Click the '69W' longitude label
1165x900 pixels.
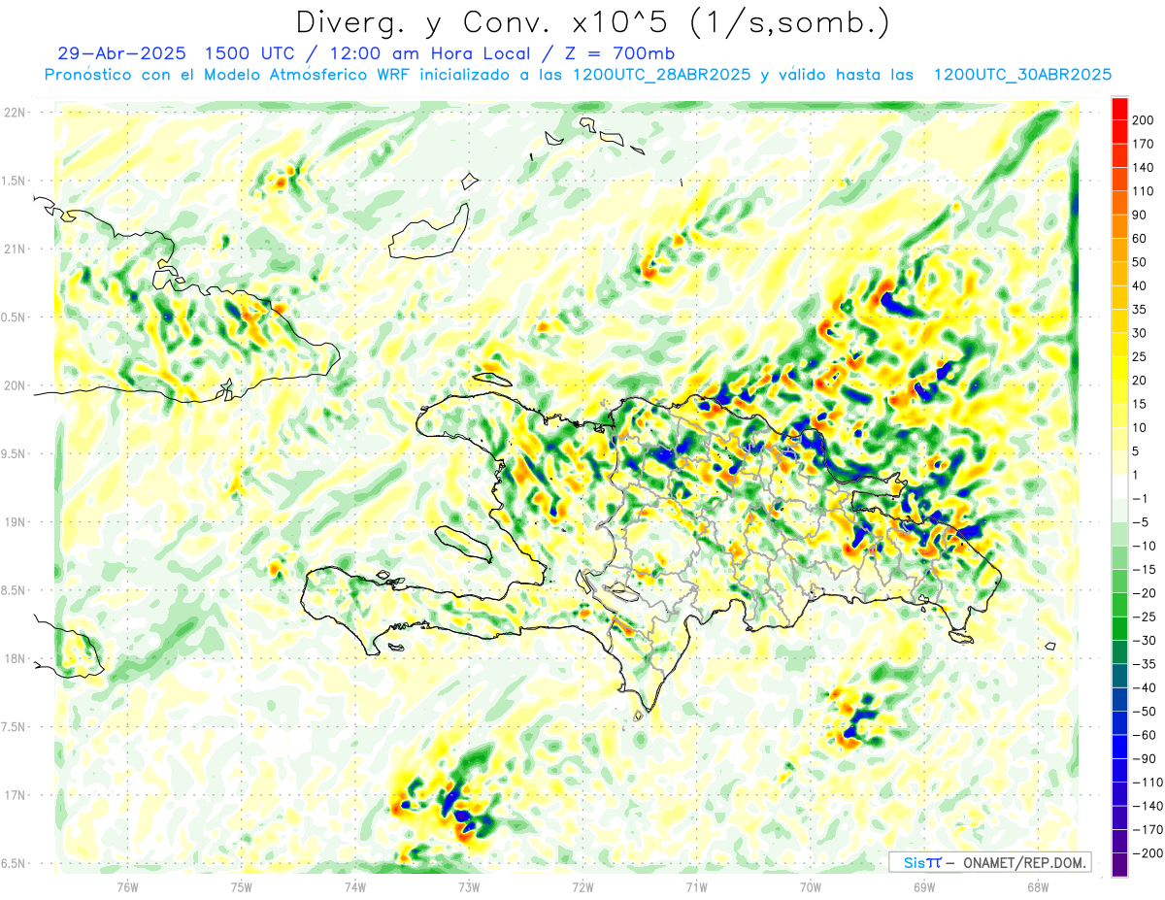[x=924, y=885]
